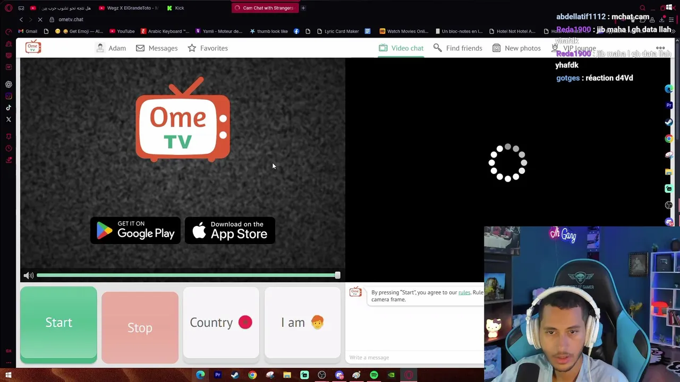This screenshot has width=680, height=382.
Task: Click the Opera menu logo
Action: tap(8, 8)
